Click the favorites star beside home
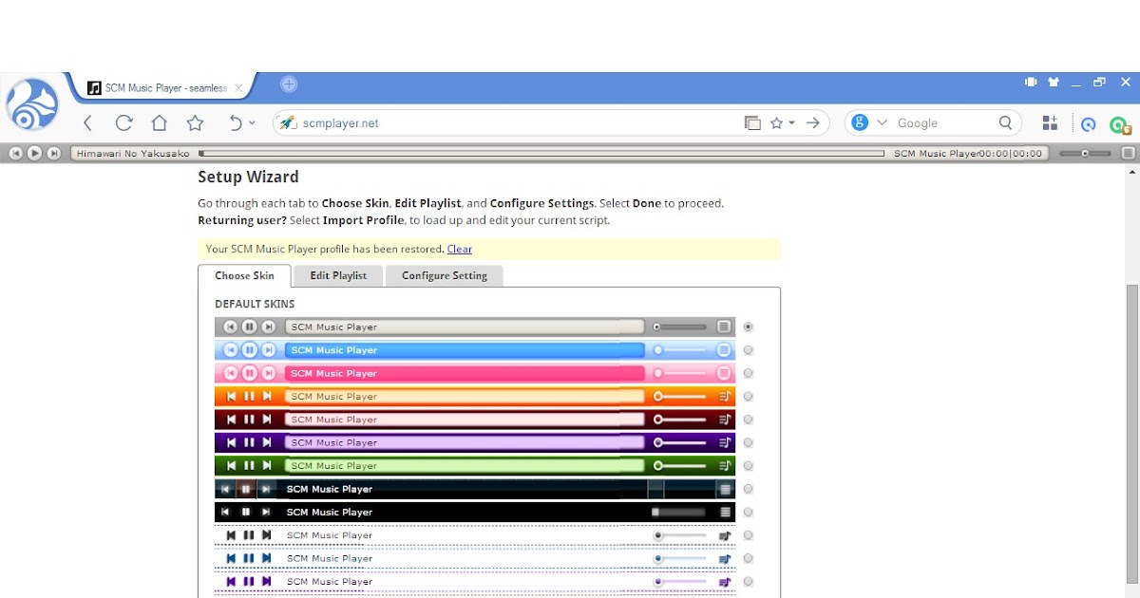The image size is (1140, 598). tap(195, 122)
